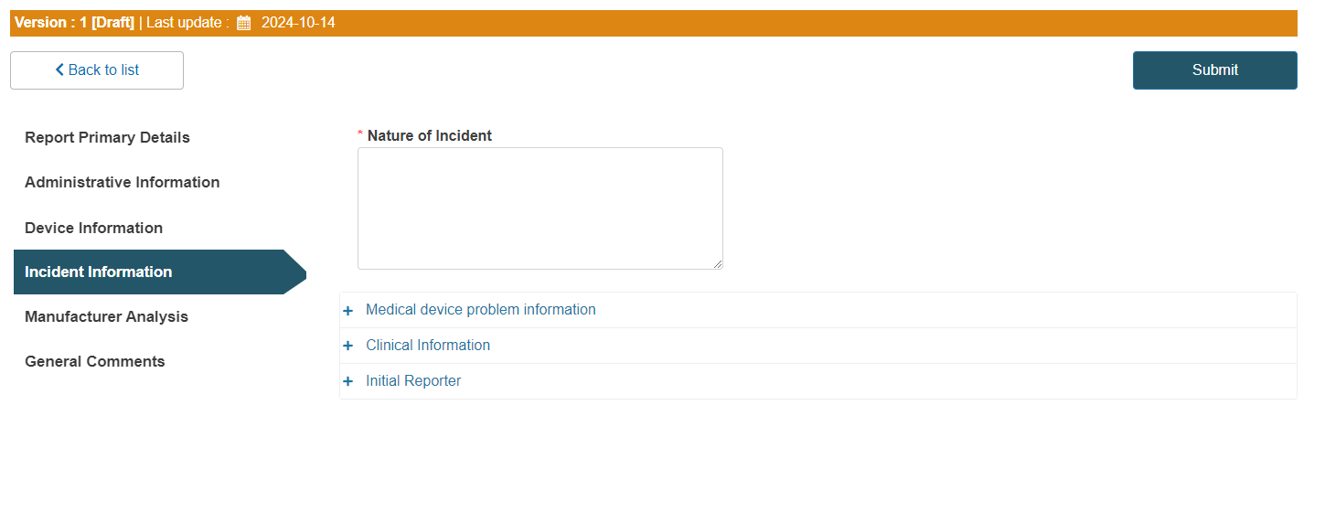Grab the resize handle of the Nature of Incident box

tap(717, 263)
